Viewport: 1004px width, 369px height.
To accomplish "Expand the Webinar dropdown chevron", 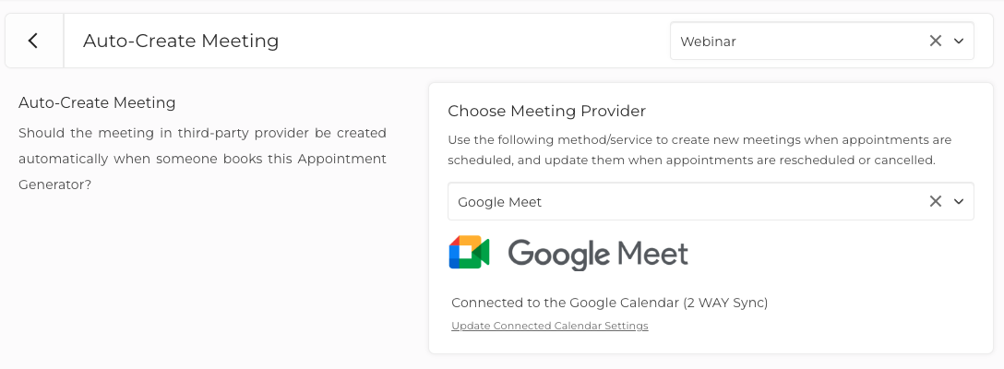I will click(x=959, y=41).
